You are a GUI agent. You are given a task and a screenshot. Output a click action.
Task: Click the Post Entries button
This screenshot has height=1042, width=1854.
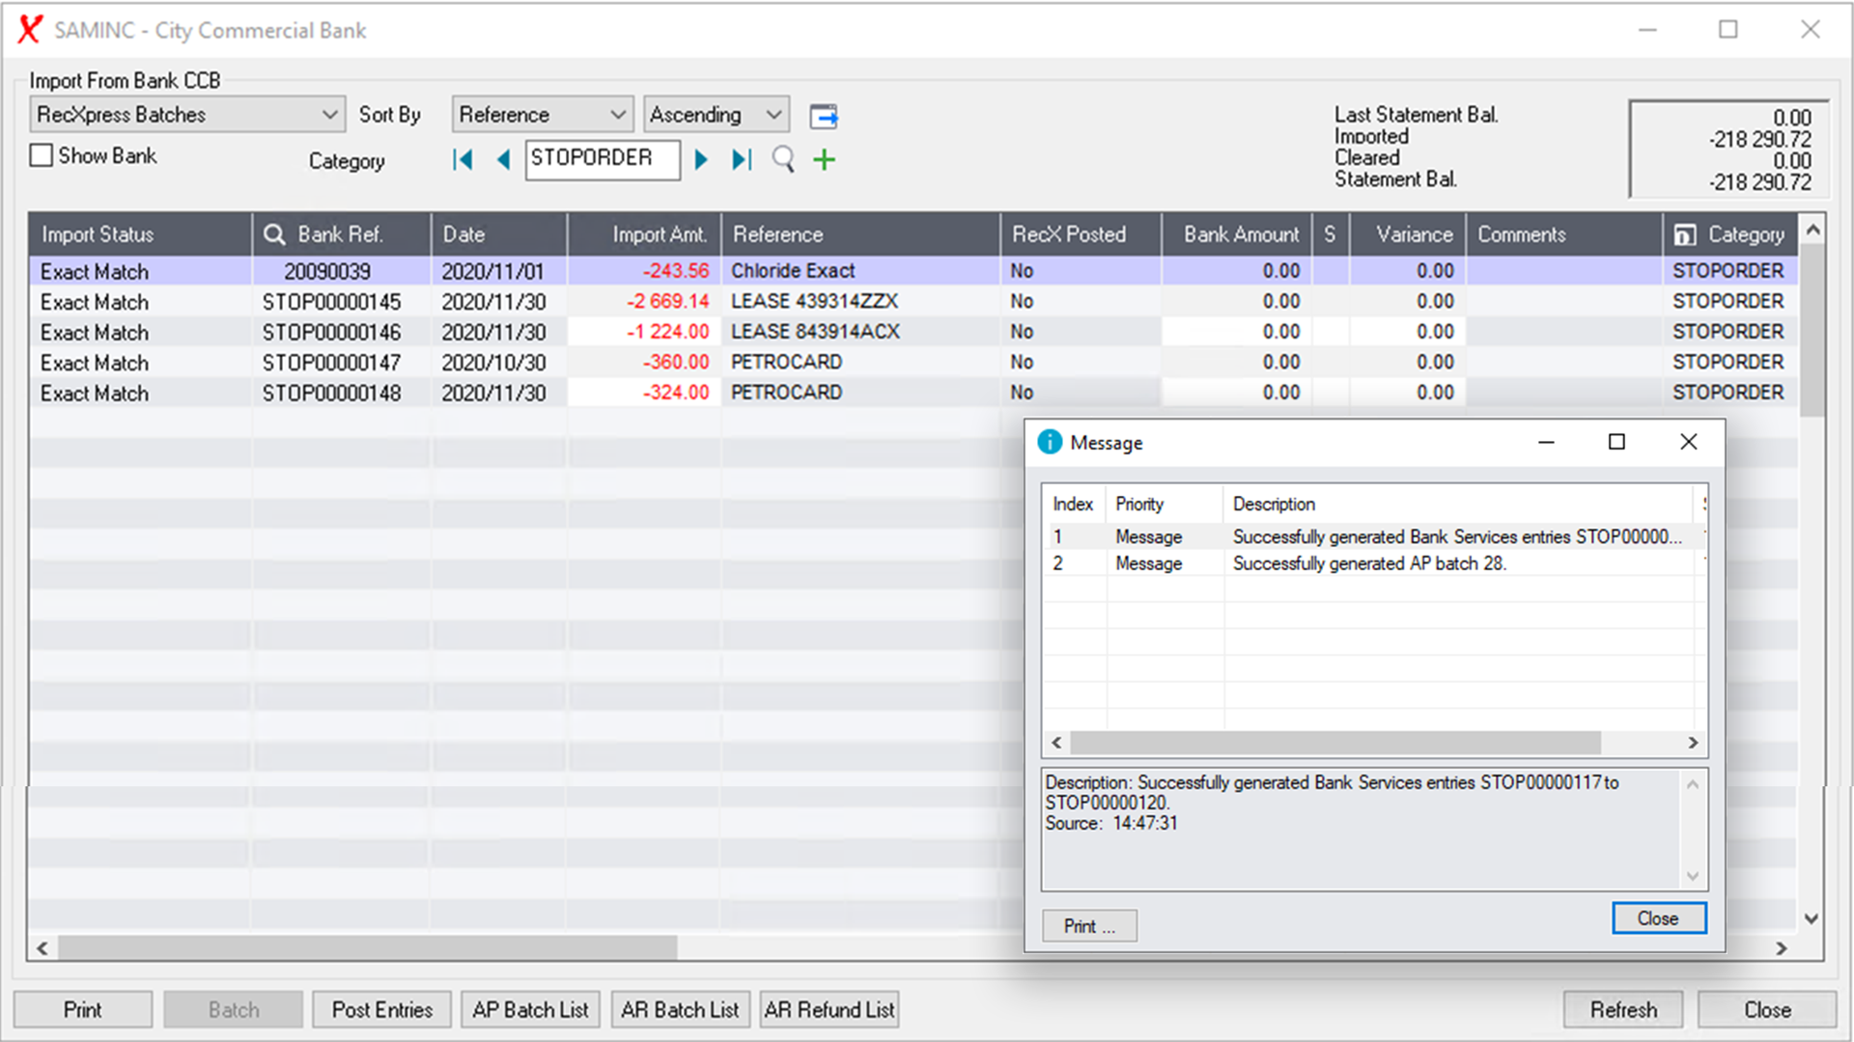(381, 1009)
